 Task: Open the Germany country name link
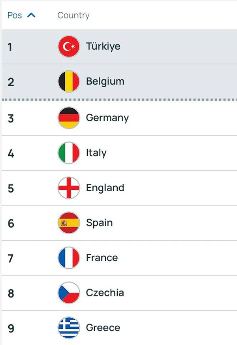click(107, 118)
